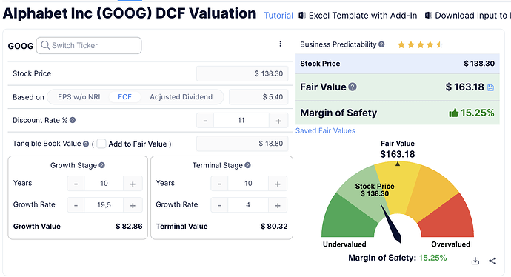Select Adjusted Dividend basis option
The height and width of the screenshot is (277, 511).
click(181, 97)
